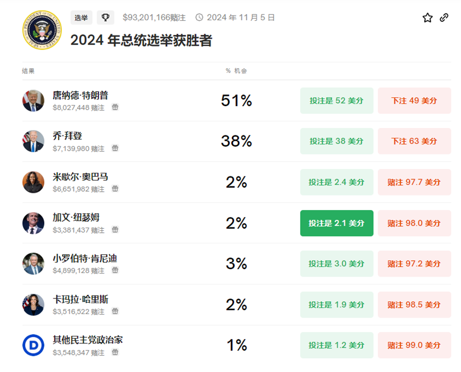
Task: Click the gift icon in 卡玛拉·哈里斯 row
Action: [115, 311]
